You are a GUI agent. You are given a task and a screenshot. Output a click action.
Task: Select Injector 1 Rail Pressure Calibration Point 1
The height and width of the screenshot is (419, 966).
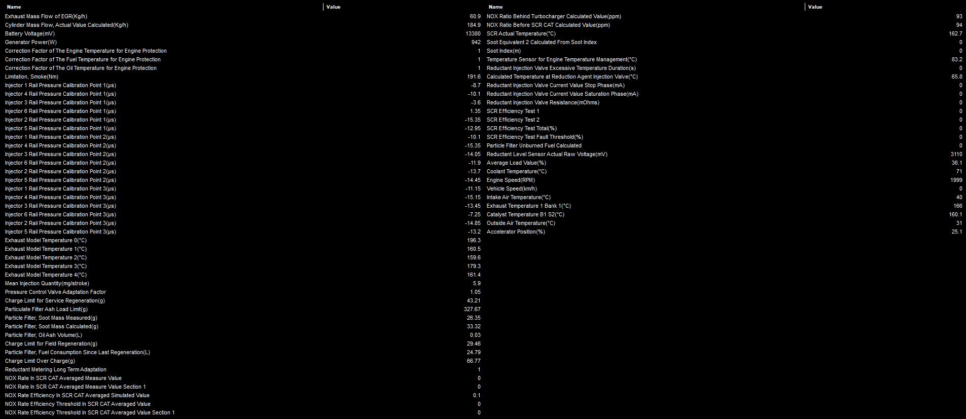point(242,85)
